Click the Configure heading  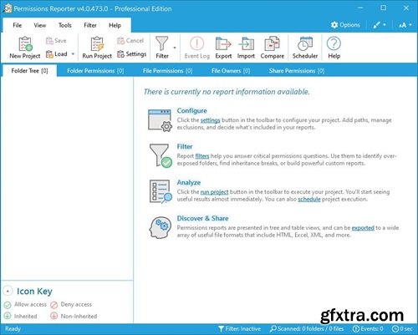coord(191,110)
